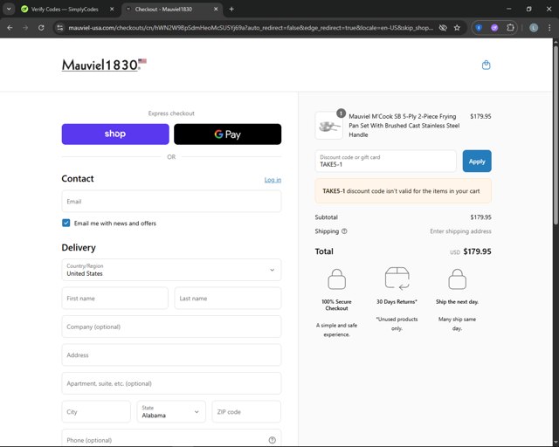Open the browser profile avatar
Viewport: 559px width, 447px height.
534,28
